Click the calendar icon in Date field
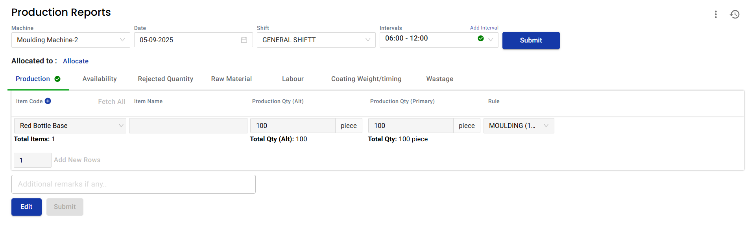The height and width of the screenshot is (231, 755). tap(244, 40)
